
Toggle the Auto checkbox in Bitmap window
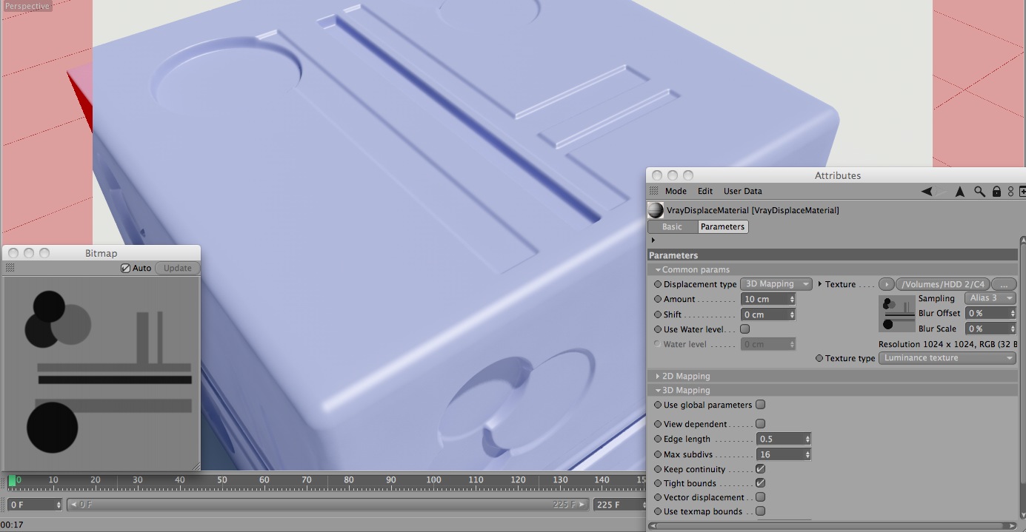click(x=126, y=268)
